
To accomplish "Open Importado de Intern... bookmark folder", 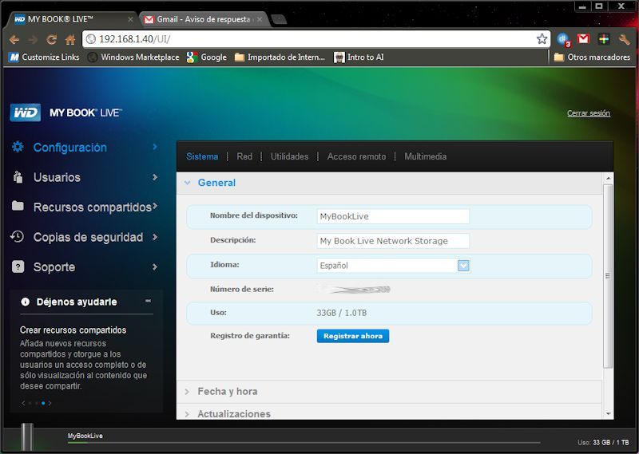I will pos(280,57).
